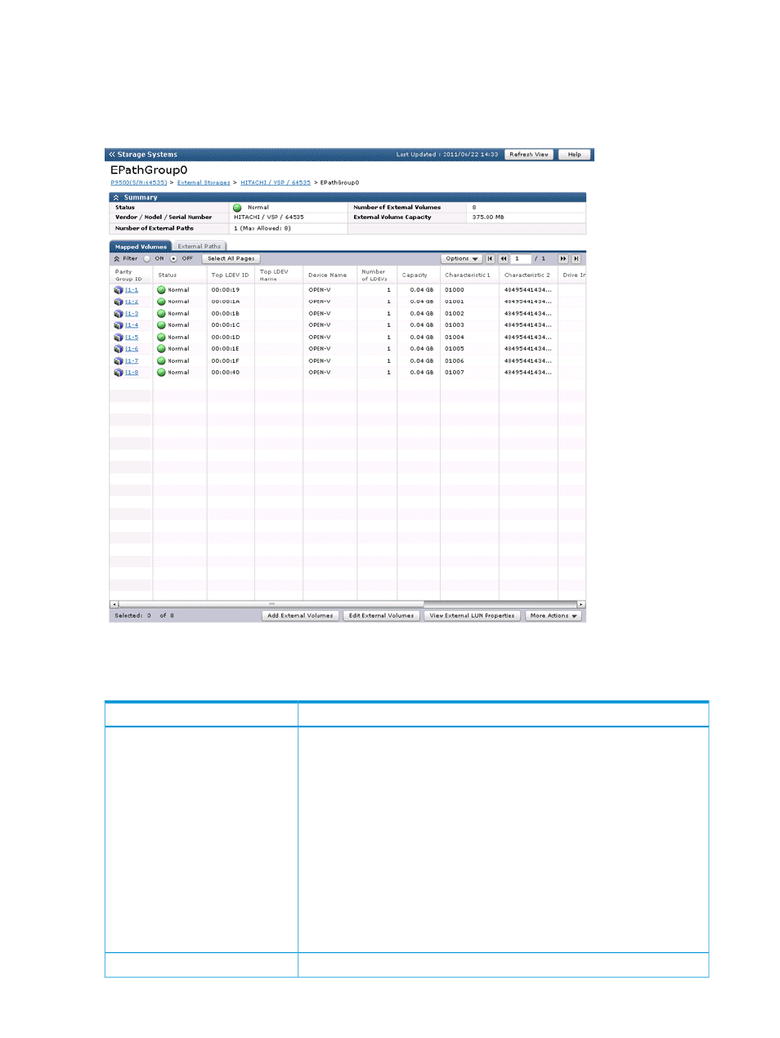Open parity group E1-1 link
This screenshot has height=1038, width=780.
[132, 290]
